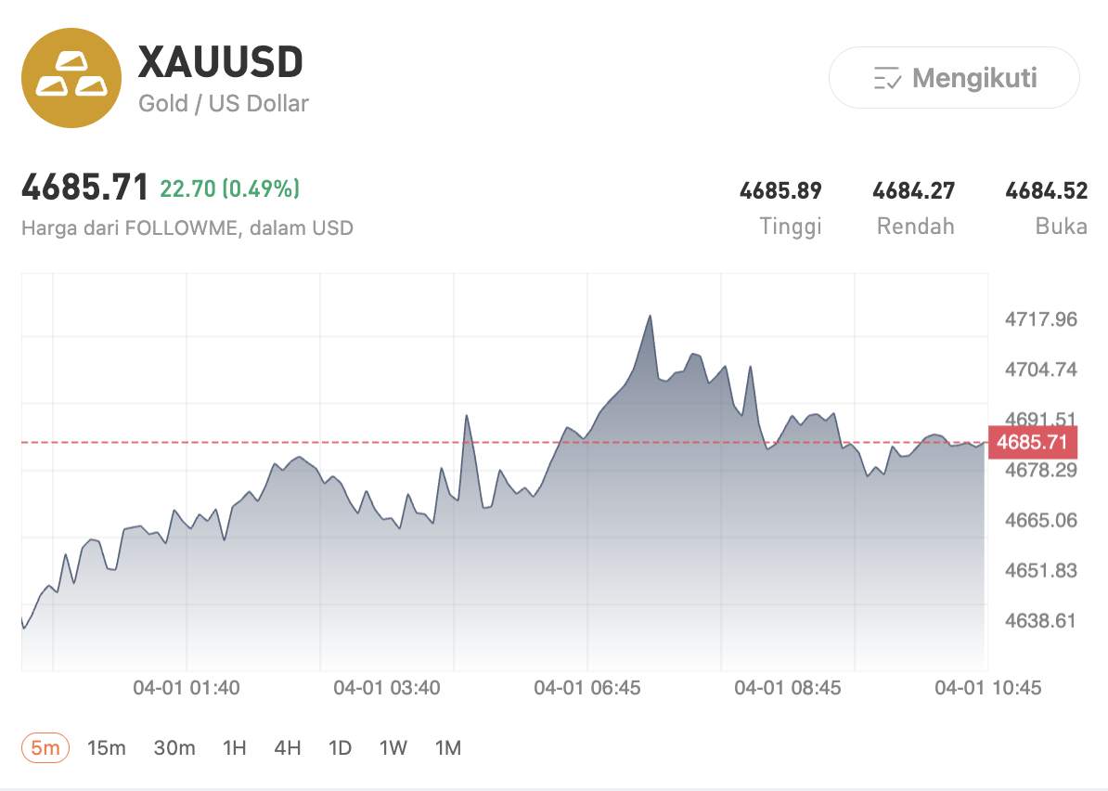Switch to the 1M monthly tab
Screen dimensions: 1108x791
point(446,747)
